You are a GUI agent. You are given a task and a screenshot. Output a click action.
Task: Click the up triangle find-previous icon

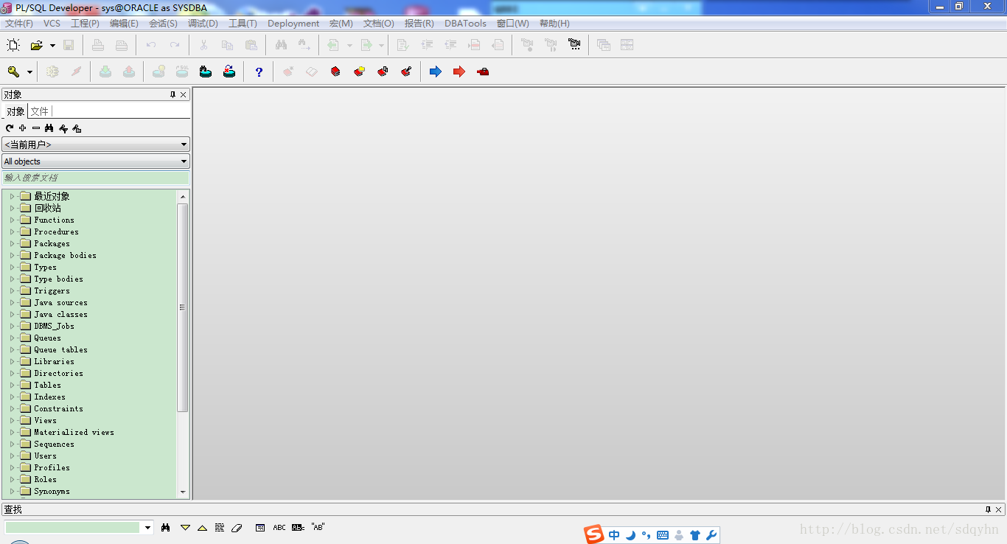click(x=202, y=528)
